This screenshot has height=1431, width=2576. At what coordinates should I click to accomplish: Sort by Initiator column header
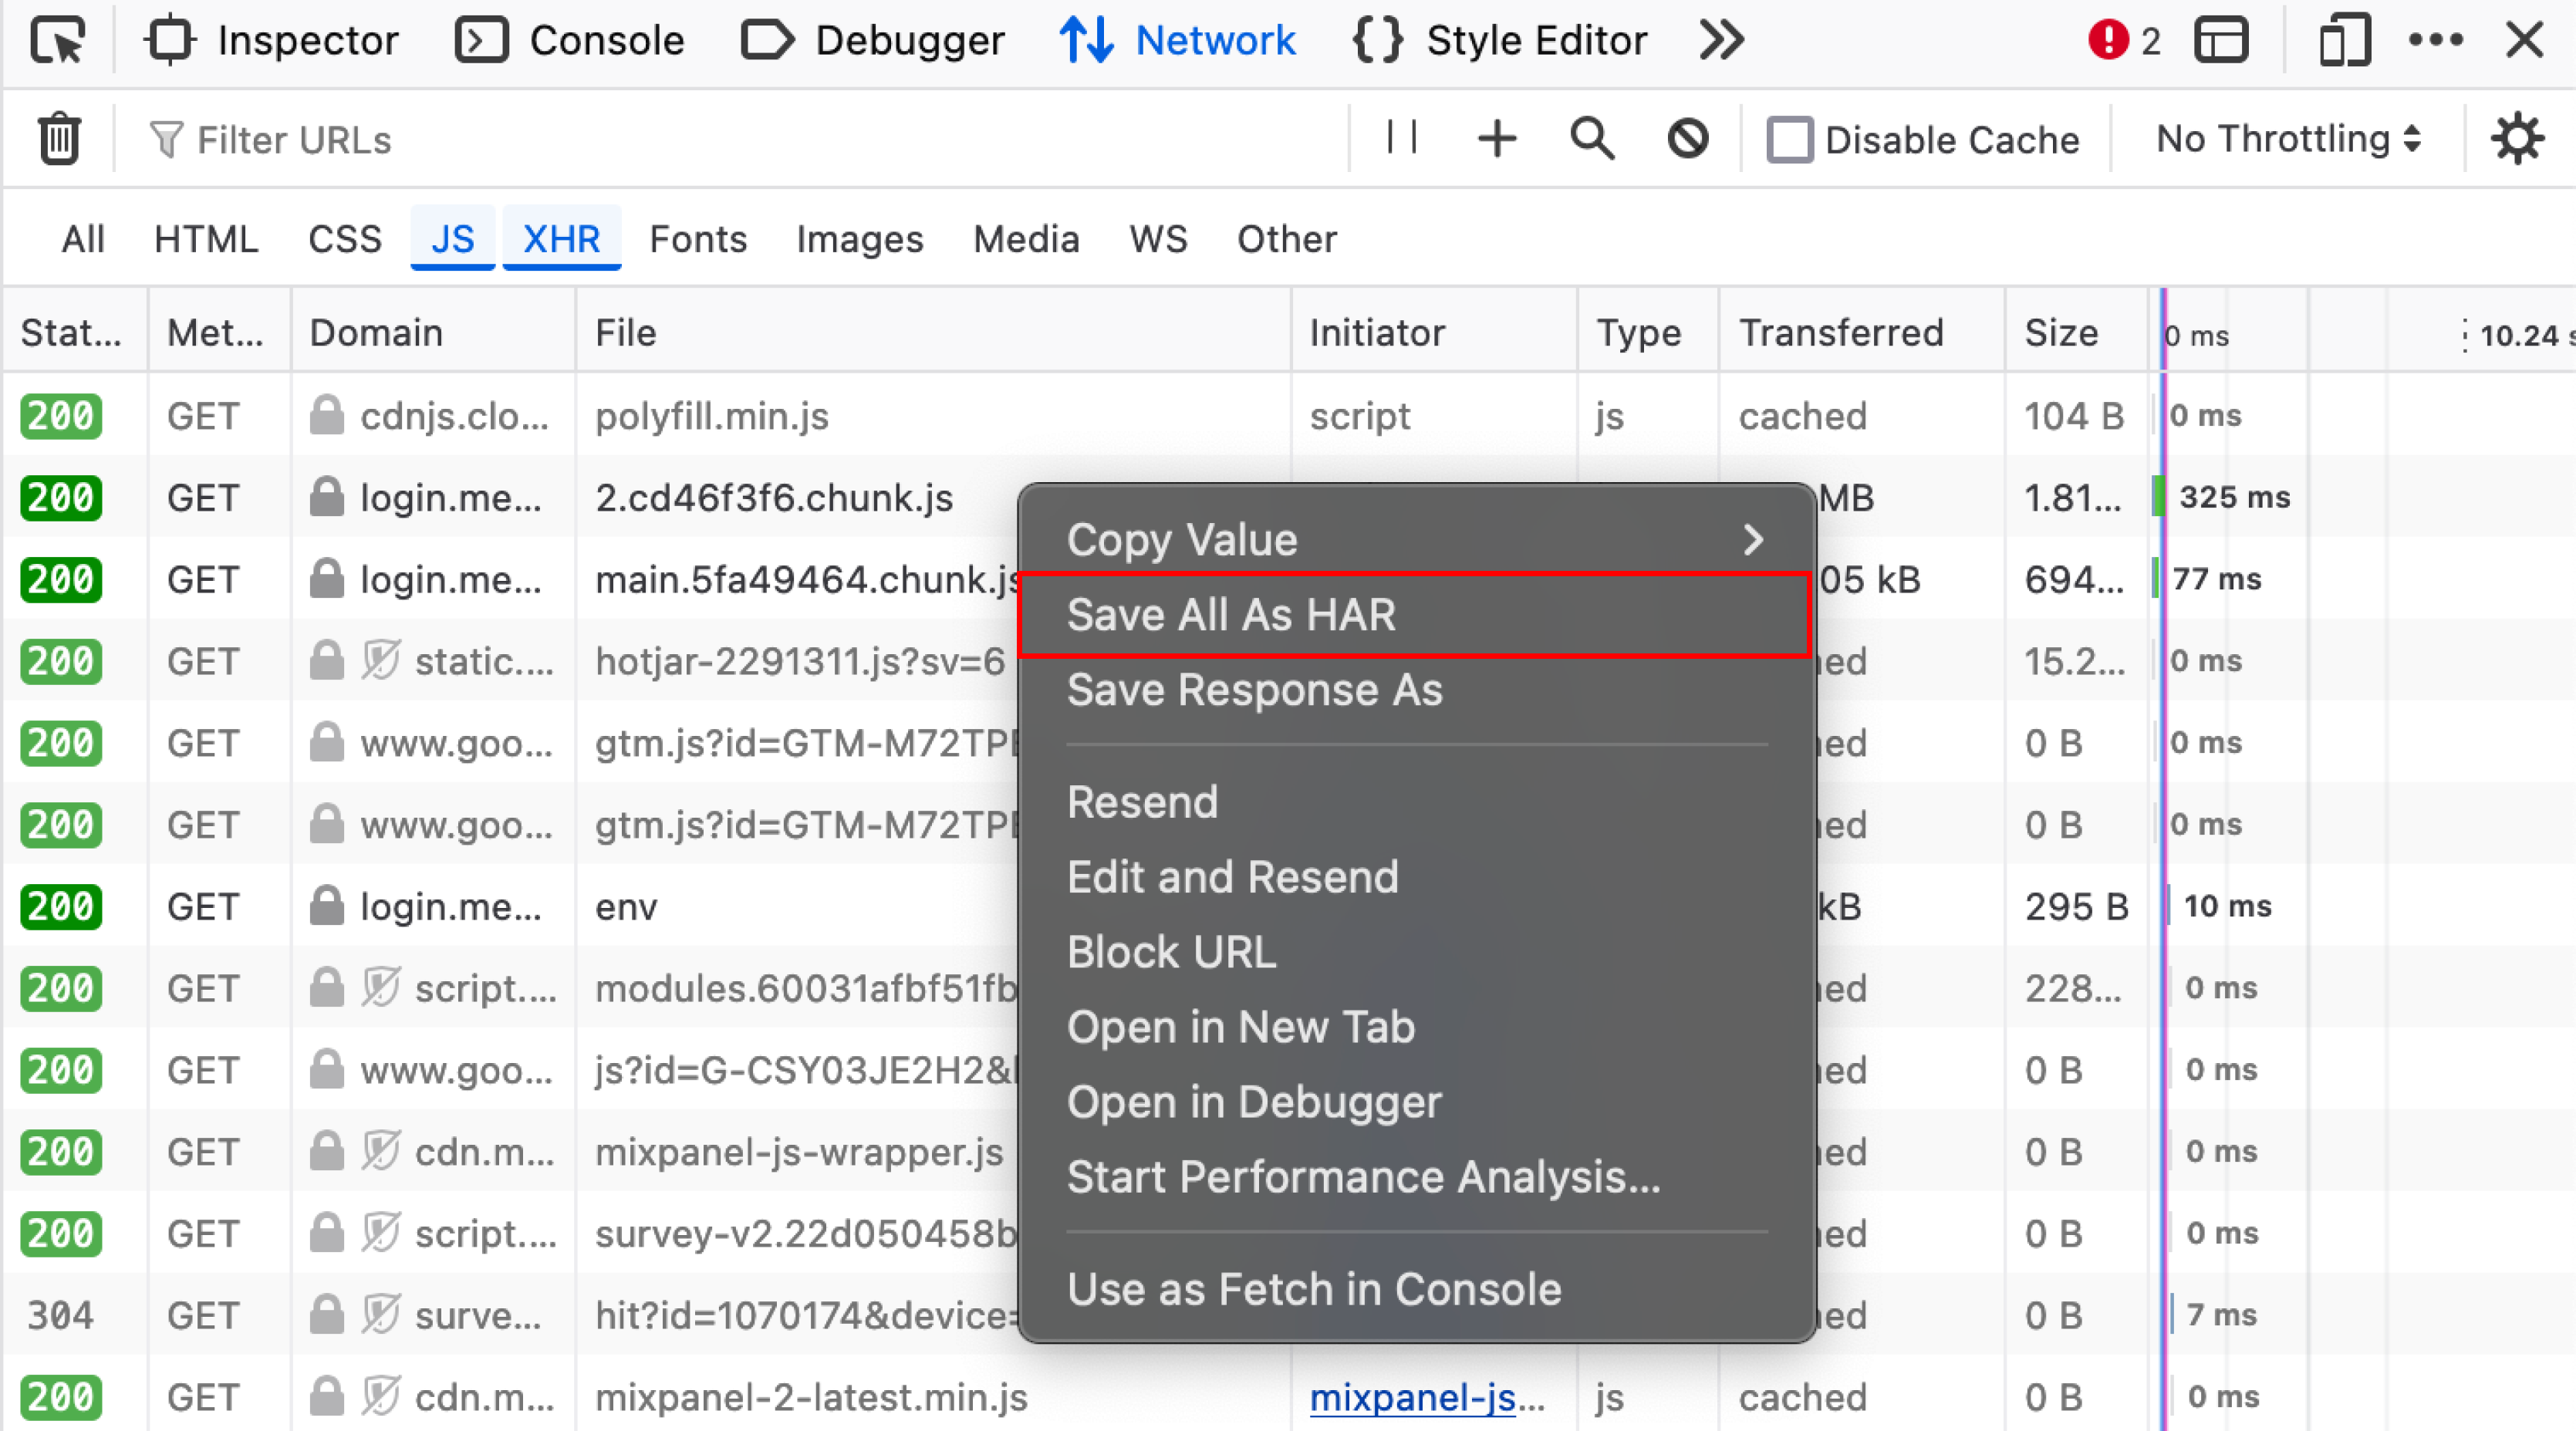coord(1434,332)
